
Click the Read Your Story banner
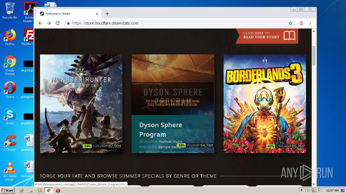click(x=267, y=36)
